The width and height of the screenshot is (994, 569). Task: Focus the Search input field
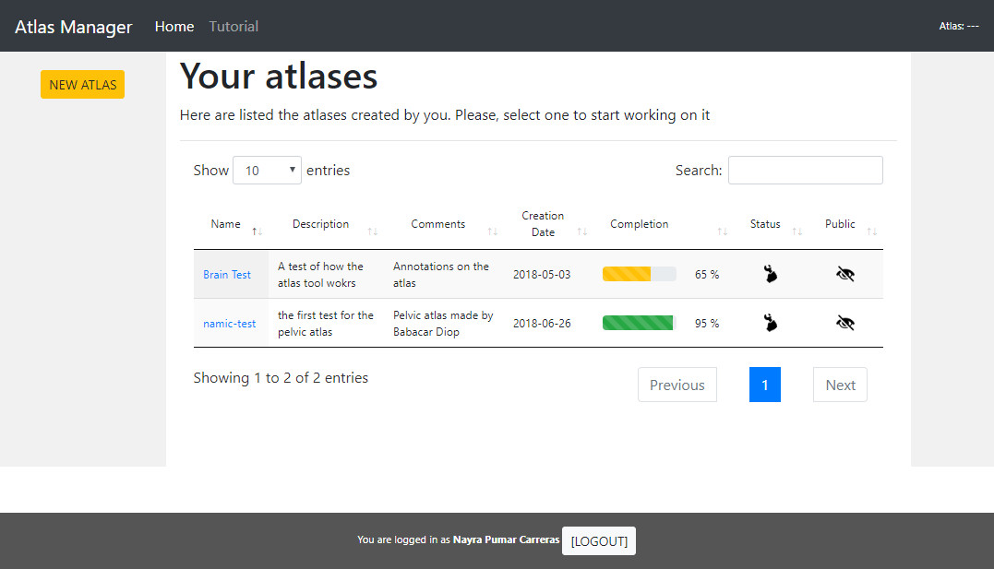coord(805,171)
